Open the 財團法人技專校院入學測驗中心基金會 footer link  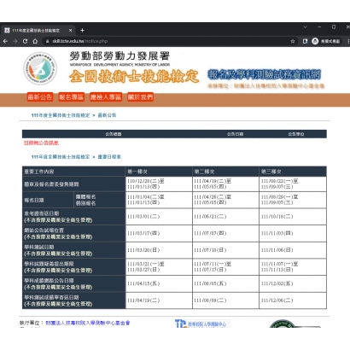88,323
